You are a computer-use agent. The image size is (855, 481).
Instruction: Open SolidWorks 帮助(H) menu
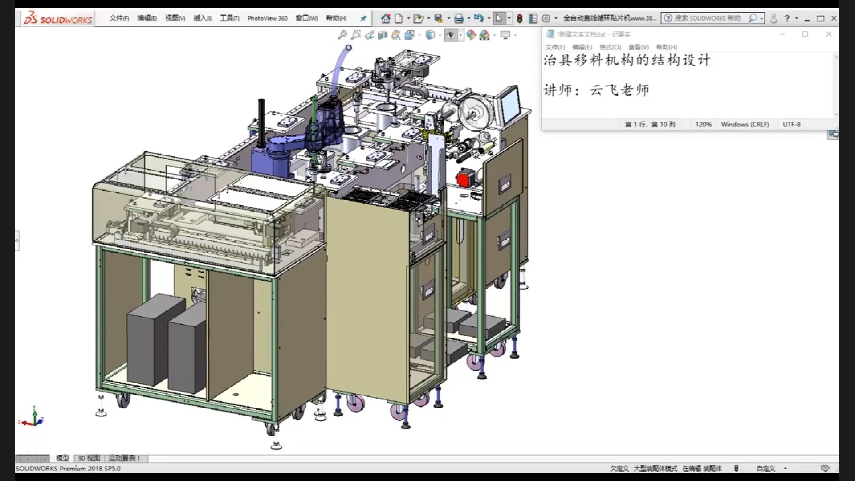coord(336,18)
